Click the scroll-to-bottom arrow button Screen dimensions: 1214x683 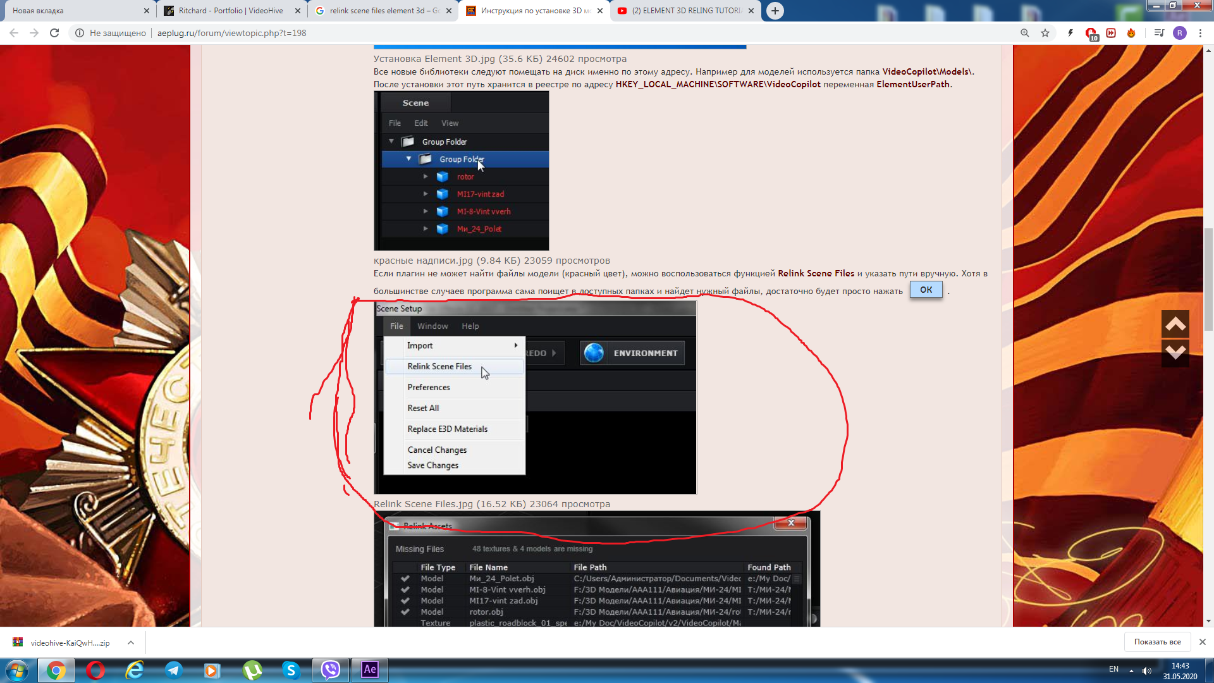1175,353
